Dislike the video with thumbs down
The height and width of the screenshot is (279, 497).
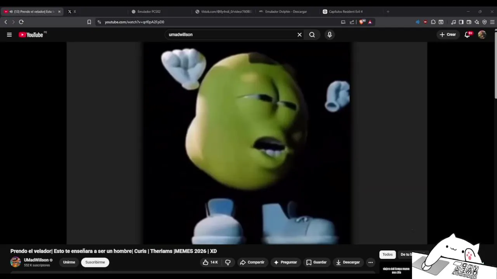coord(228,262)
